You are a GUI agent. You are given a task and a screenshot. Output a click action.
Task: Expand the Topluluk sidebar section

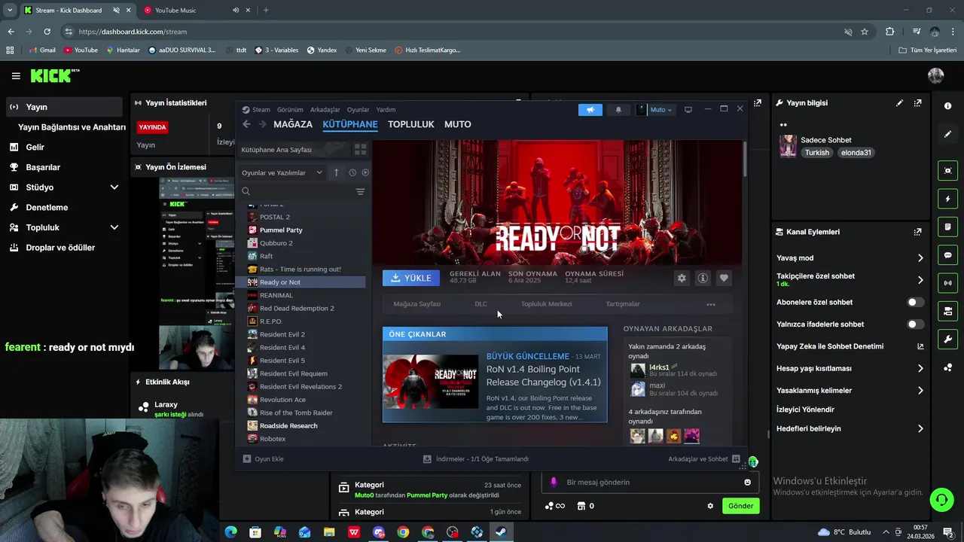coord(114,227)
